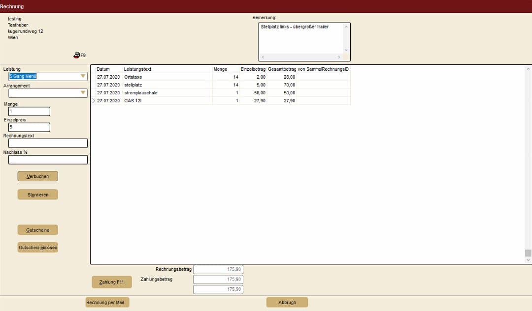Click inside the Bemerkung notes box
Image resolution: width=532 pixels, height=311 pixels.
tap(300, 38)
